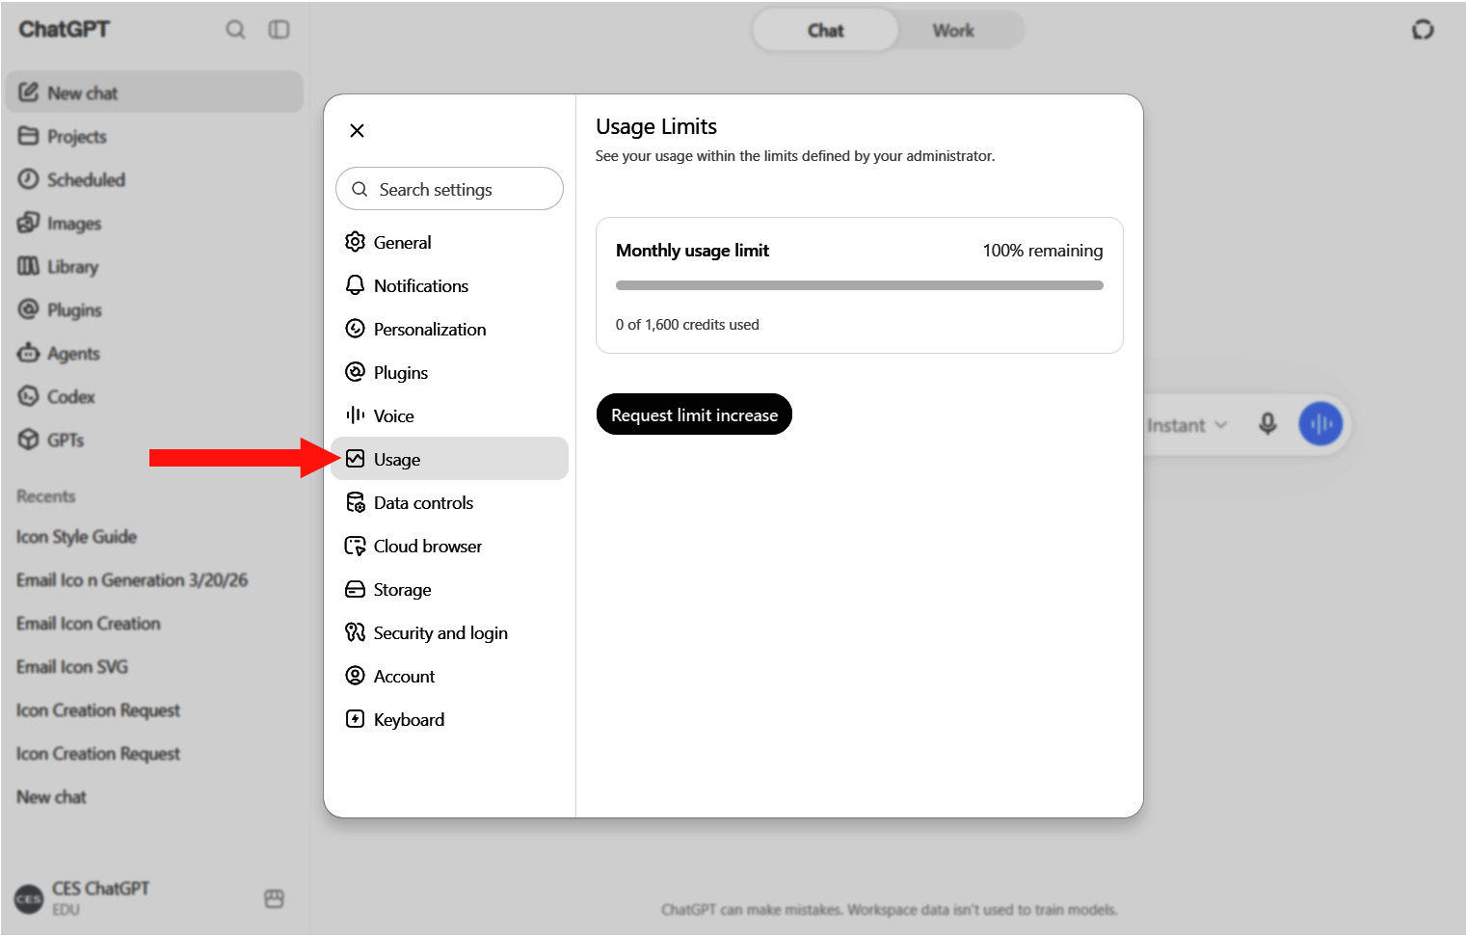Click the key icon beside Security and login

point(355,632)
